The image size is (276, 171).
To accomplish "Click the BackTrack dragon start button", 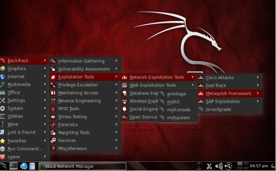I will pos(4,166).
